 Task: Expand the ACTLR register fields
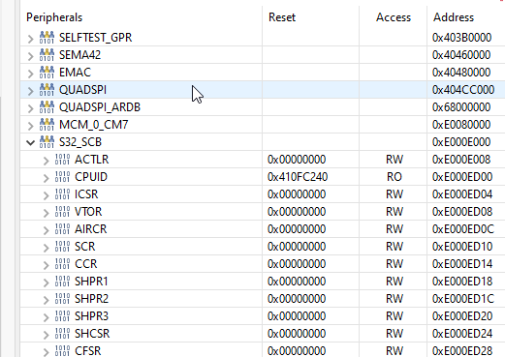46,161
